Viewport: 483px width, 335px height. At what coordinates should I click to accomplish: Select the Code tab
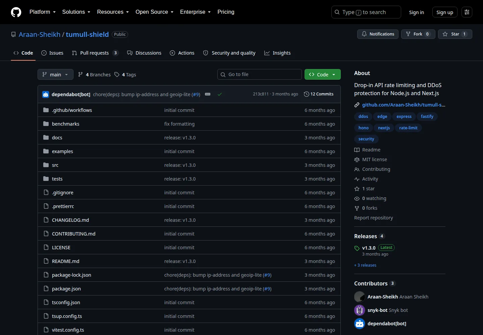click(x=23, y=53)
